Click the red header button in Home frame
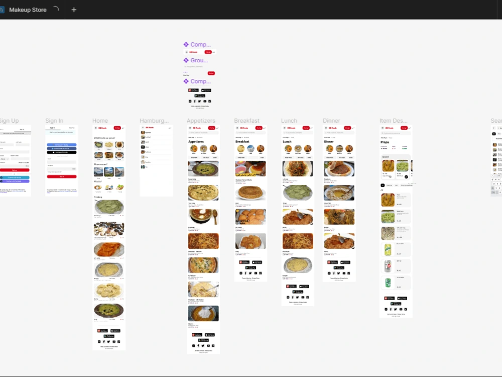 click(117, 128)
